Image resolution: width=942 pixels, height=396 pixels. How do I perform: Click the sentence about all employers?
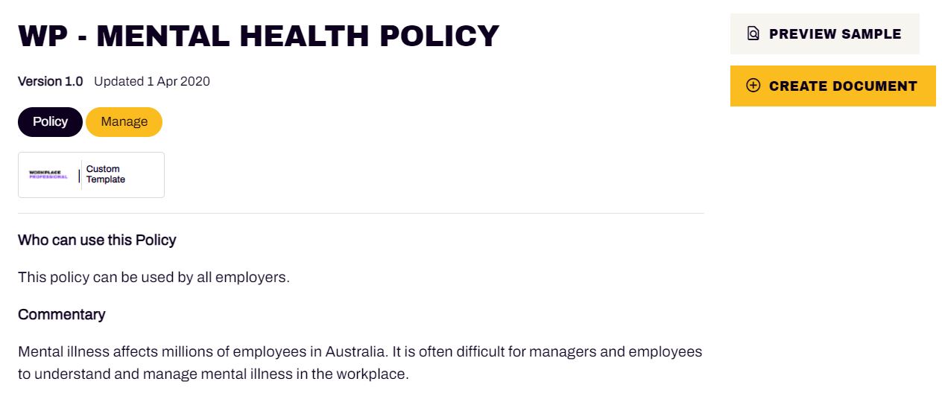(x=154, y=278)
